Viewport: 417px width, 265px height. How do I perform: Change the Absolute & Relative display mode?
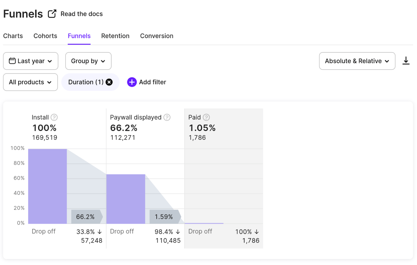pyautogui.click(x=357, y=61)
